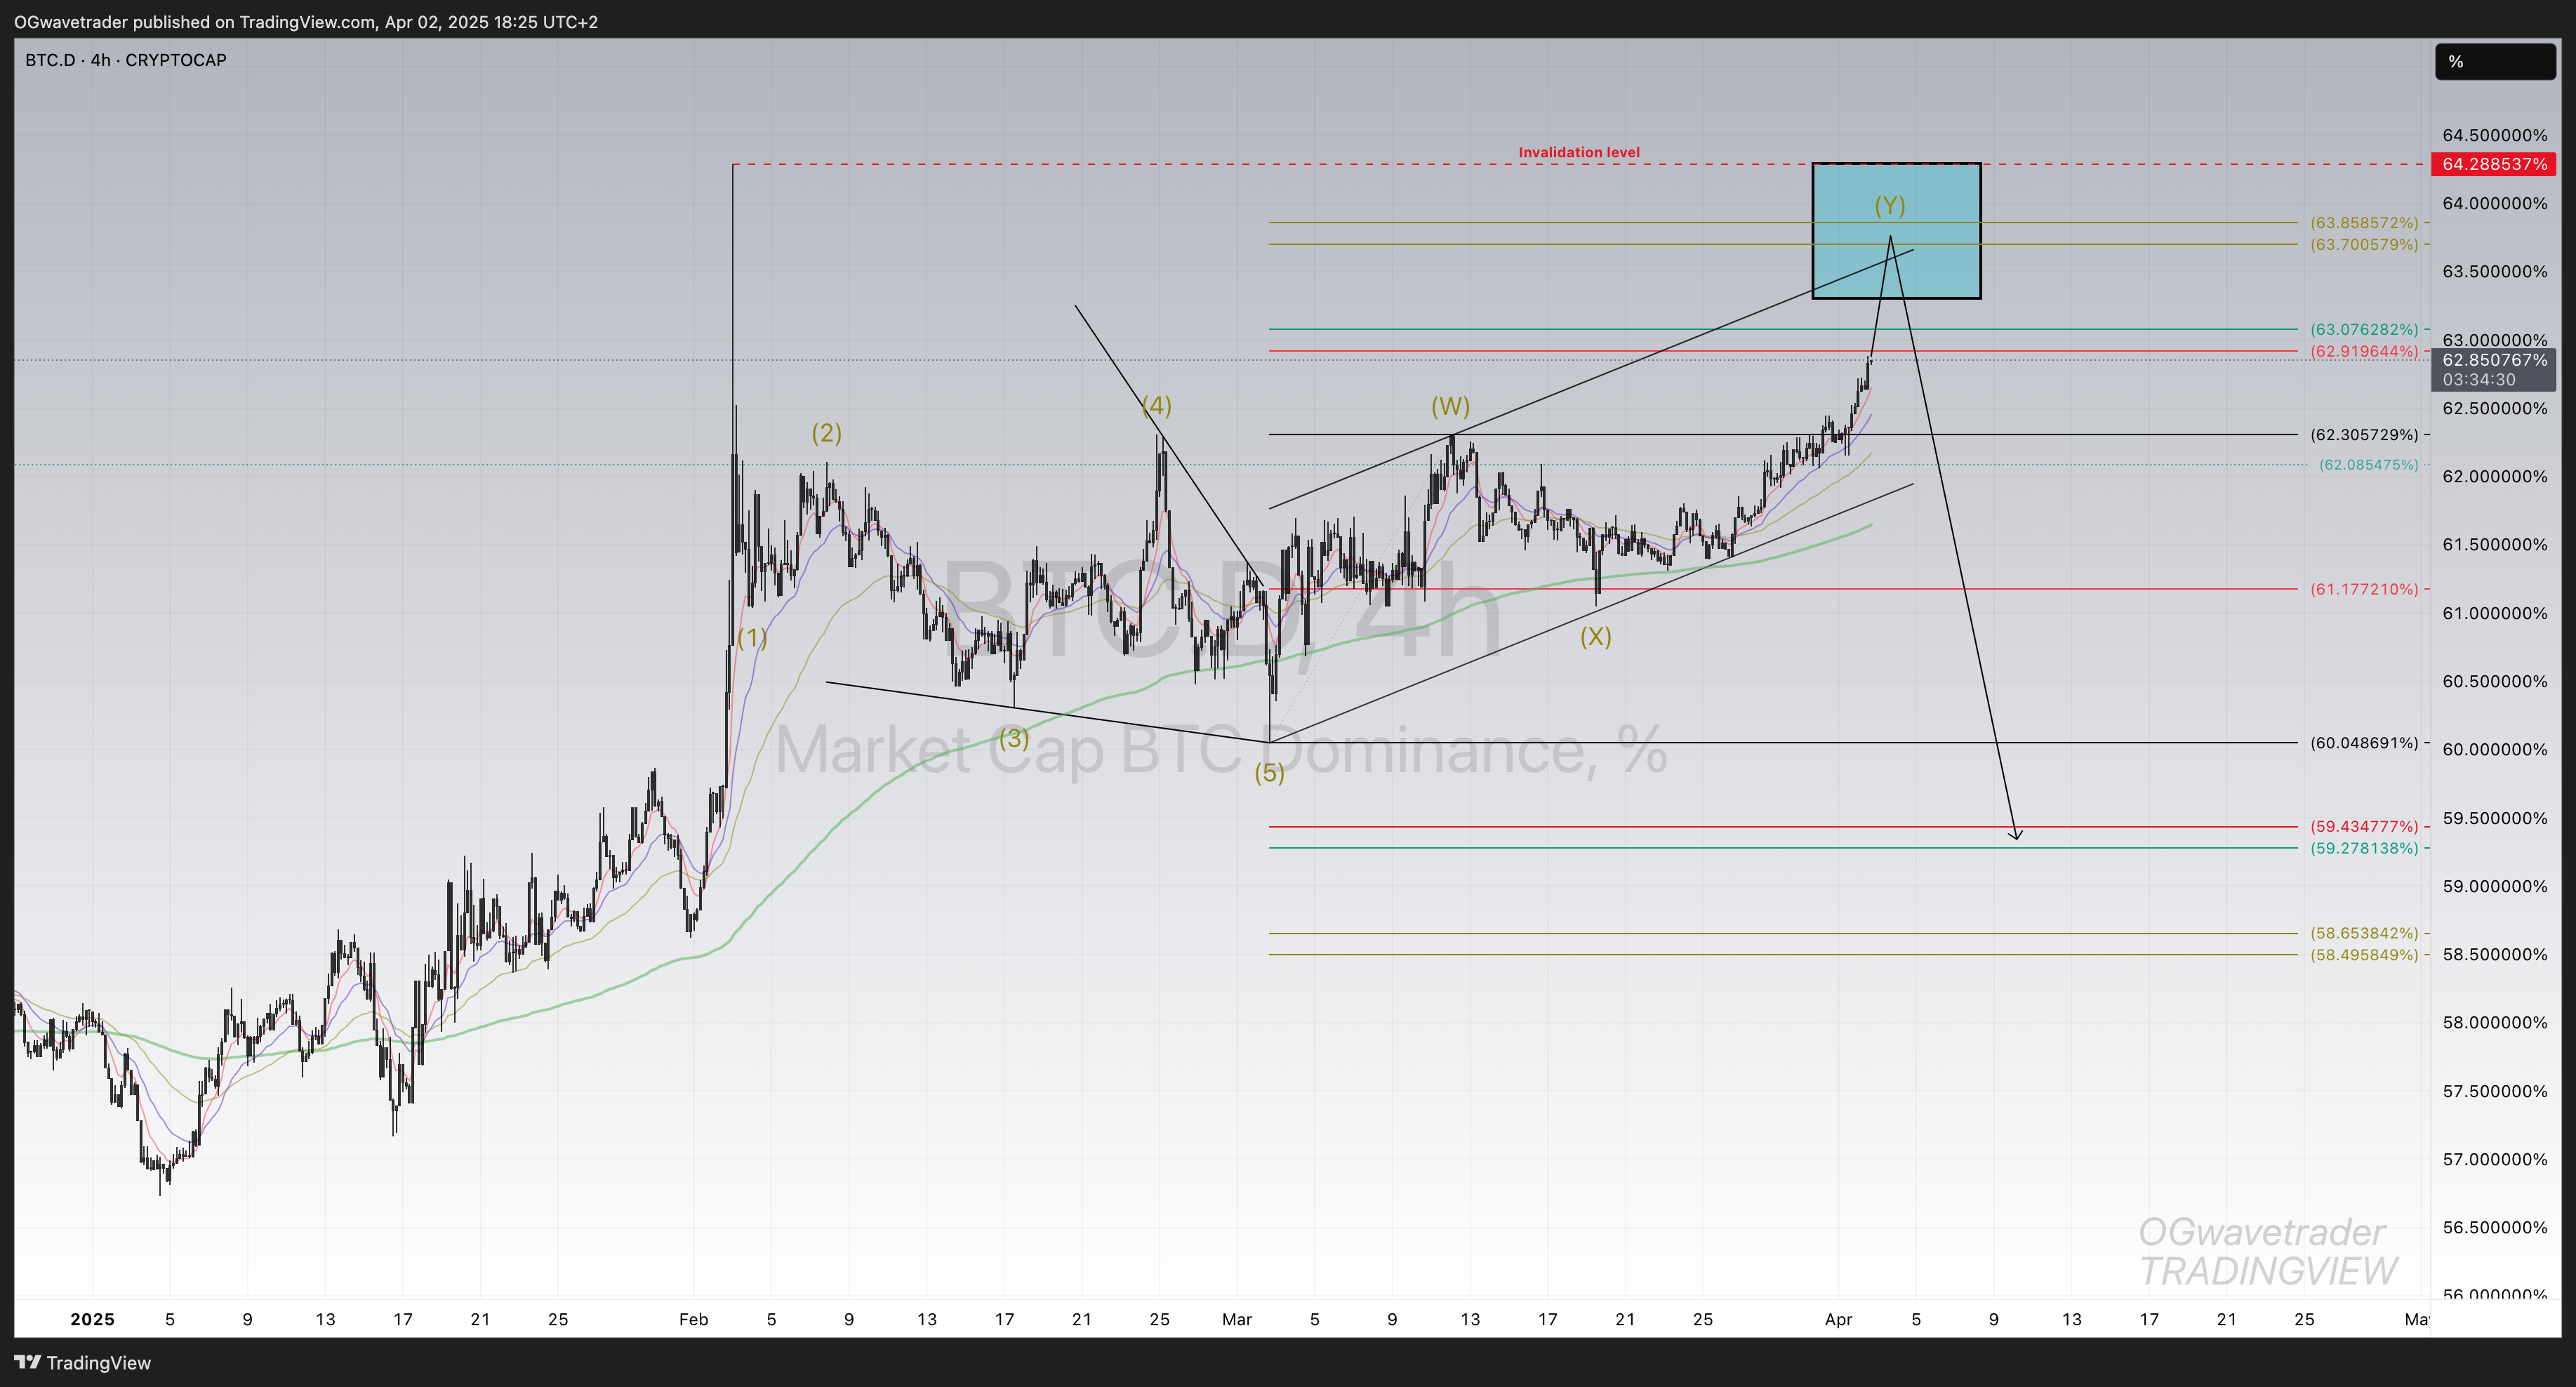Select the (60.048691%) level label

tap(2364, 743)
